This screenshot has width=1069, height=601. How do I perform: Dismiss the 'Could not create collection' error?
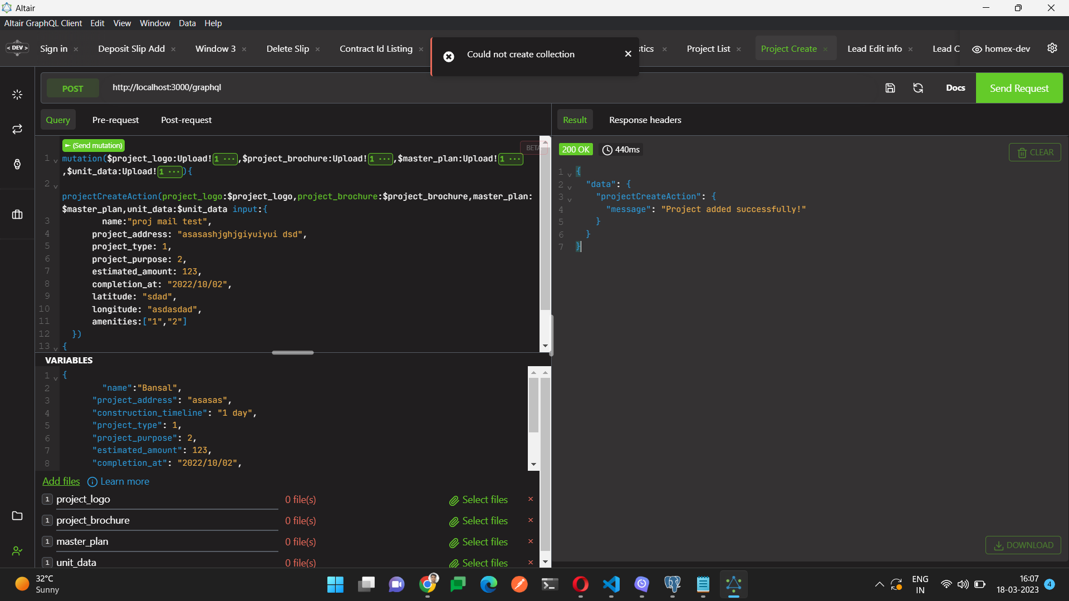(x=628, y=53)
